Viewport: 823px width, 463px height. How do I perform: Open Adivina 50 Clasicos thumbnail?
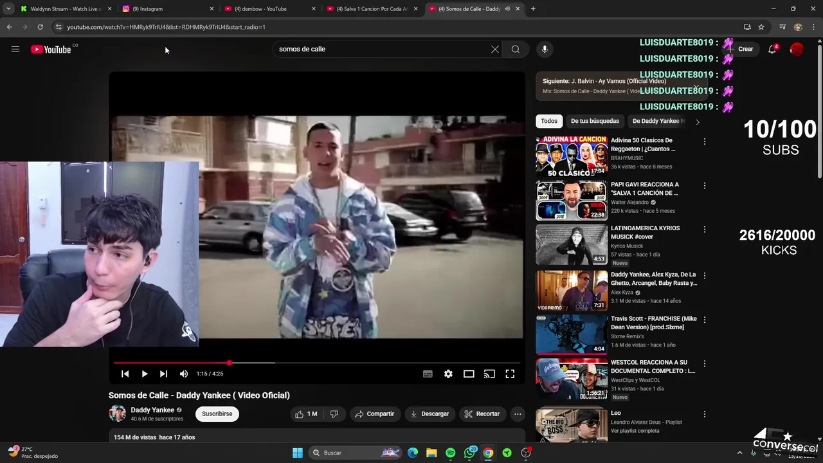coord(572,156)
